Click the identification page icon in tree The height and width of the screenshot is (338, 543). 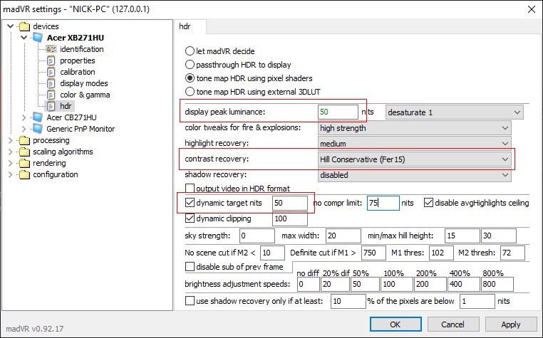51,49
